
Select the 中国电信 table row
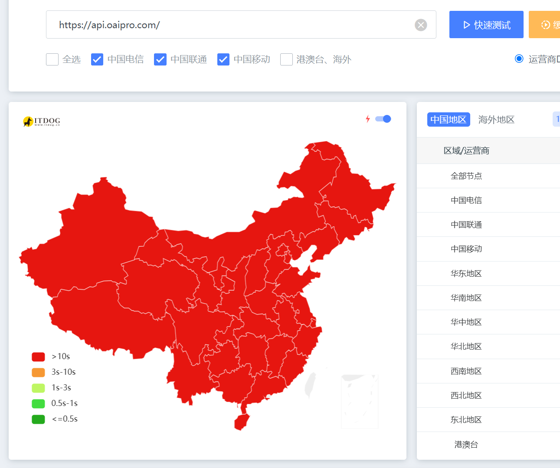click(x=488, y=200)
